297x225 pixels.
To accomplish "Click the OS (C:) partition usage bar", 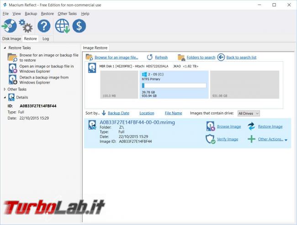I will pos(174,85).
